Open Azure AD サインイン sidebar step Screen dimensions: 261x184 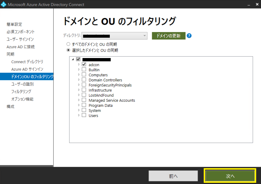[27, 69]
